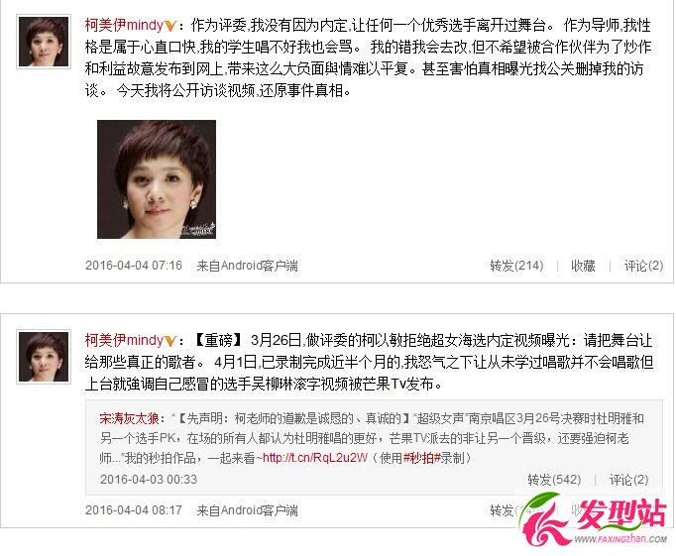The width and height of the screenshot is (676, 556).
Task: Open the second post's avatar thumbnail
Action: [x=43, y=357]
